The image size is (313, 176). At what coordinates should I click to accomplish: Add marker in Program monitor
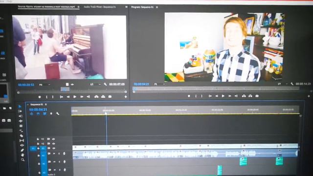[x=189, y=96]
